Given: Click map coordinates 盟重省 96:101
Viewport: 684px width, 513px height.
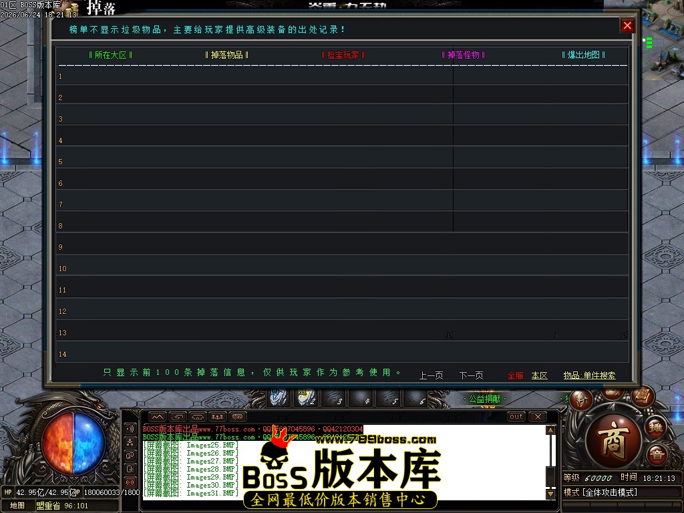Looking at the screenshot, I should coord(62,506).
